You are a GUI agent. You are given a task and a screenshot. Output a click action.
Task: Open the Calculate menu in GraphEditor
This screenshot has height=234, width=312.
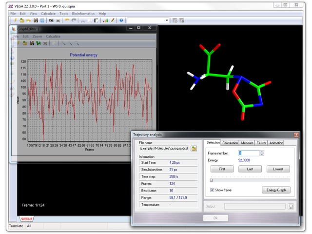pos(53,36)
